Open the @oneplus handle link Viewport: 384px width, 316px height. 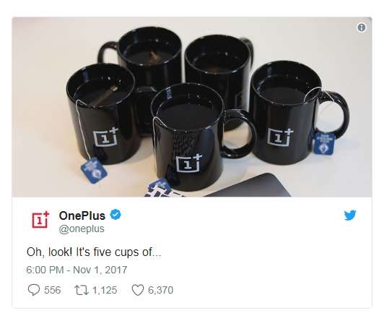82,229
